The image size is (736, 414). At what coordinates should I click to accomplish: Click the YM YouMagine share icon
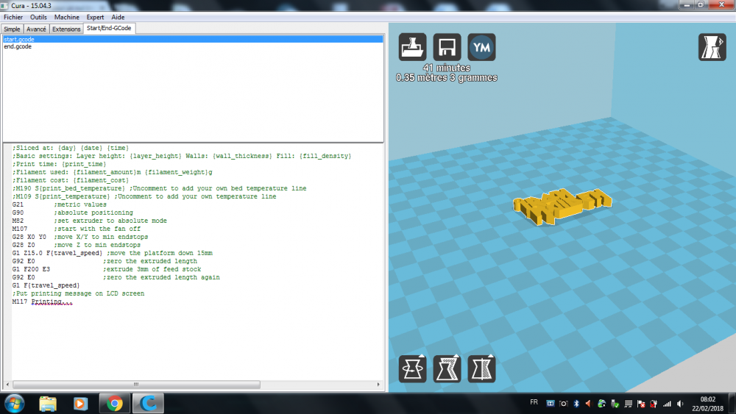pos(481,47)
